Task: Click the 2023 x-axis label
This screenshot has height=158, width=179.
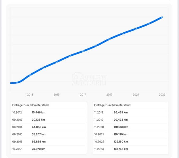Action: point(162,95)
